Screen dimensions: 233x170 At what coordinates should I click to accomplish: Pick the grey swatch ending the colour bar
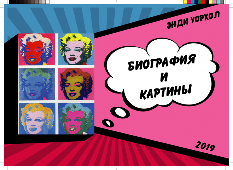click(x=222, y=2)
